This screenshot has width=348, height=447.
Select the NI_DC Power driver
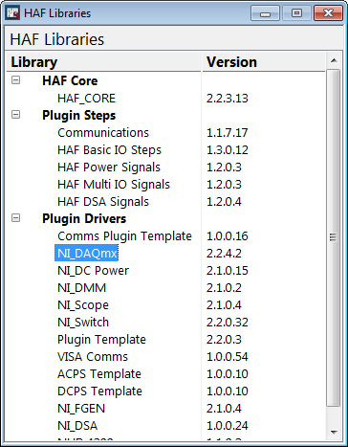tap(94, 271)
